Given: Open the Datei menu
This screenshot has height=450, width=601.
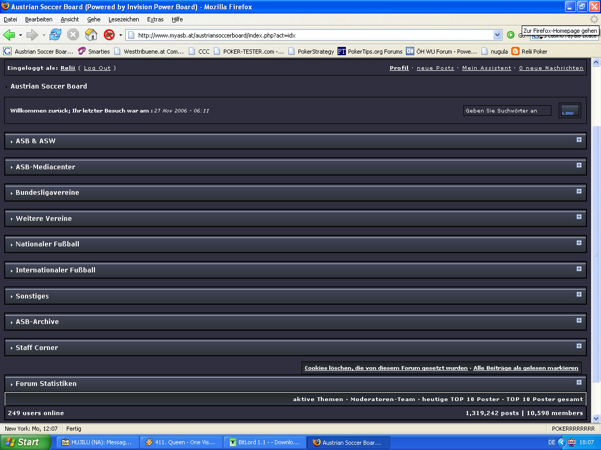Looking at the screenshot, I should [x=10, y=19].
